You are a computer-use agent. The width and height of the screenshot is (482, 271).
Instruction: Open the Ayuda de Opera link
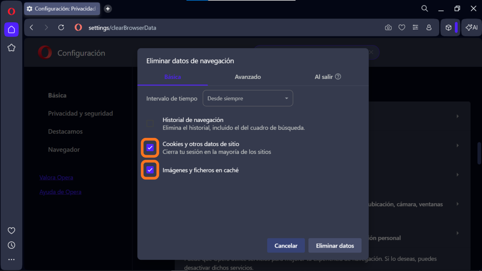click(x=60, y=192)
